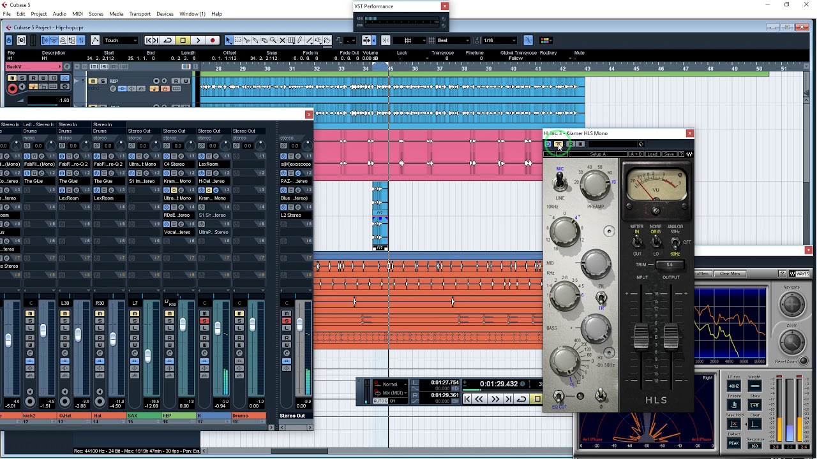Screen dimensions: 817x459
Task: Click the A→B copy button
Action: pos(636,154)
